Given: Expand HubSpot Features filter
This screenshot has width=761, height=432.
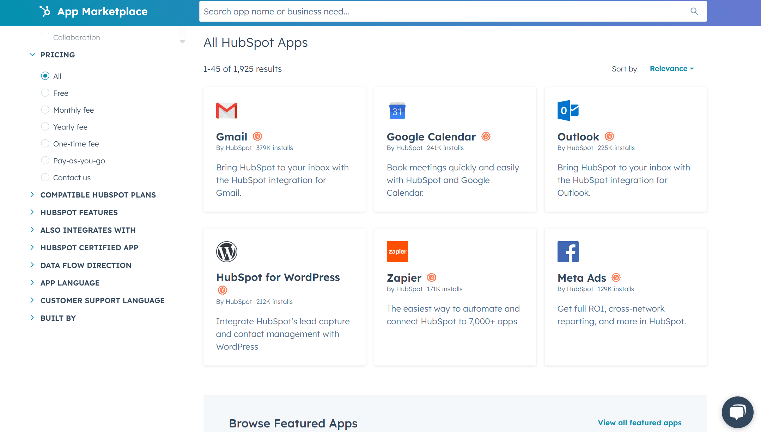Looking at the screenshot, I should (74, 212).
